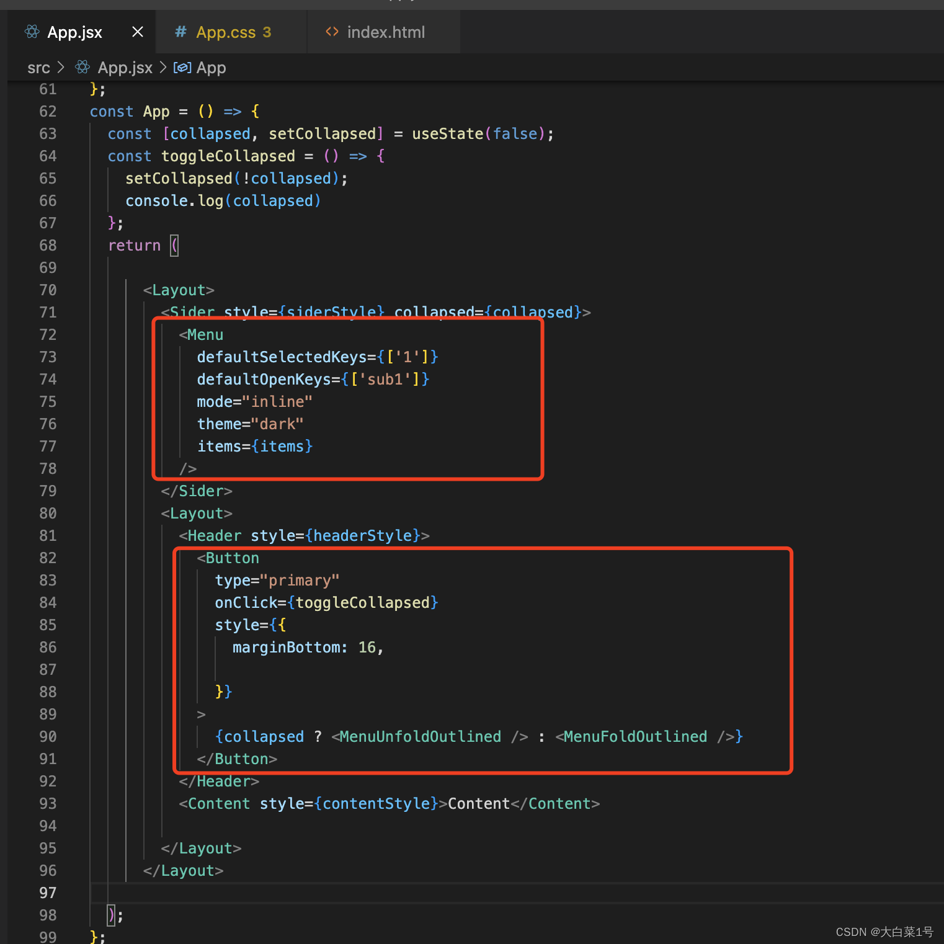The width and height of the screenshot is (944, 944).
Task: Click 'headerStyle' on line 81
Action: pos(363,536)
